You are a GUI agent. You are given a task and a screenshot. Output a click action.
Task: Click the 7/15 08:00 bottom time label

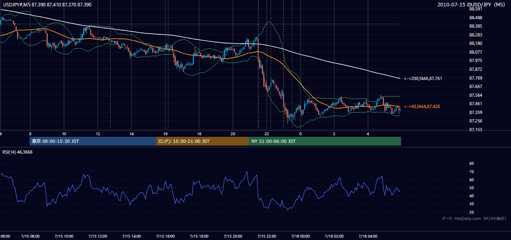(x=30, y=236)
